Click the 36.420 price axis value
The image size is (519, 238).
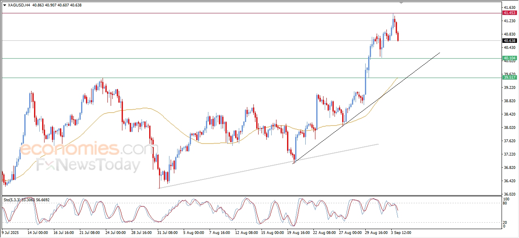509,181
